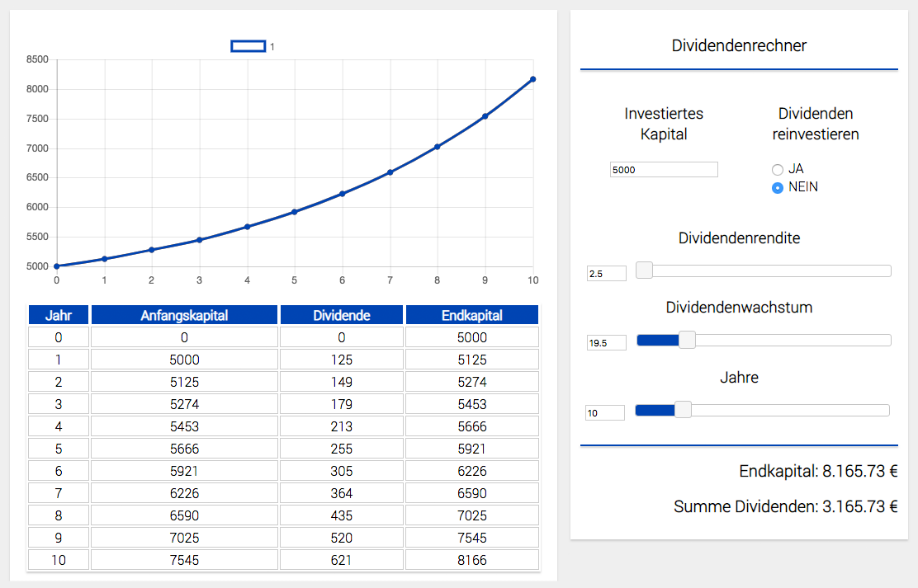The width and height of the screenshot is (918, 588).
Task: Click the Dividende cell 149
Action: coord(341,382)
